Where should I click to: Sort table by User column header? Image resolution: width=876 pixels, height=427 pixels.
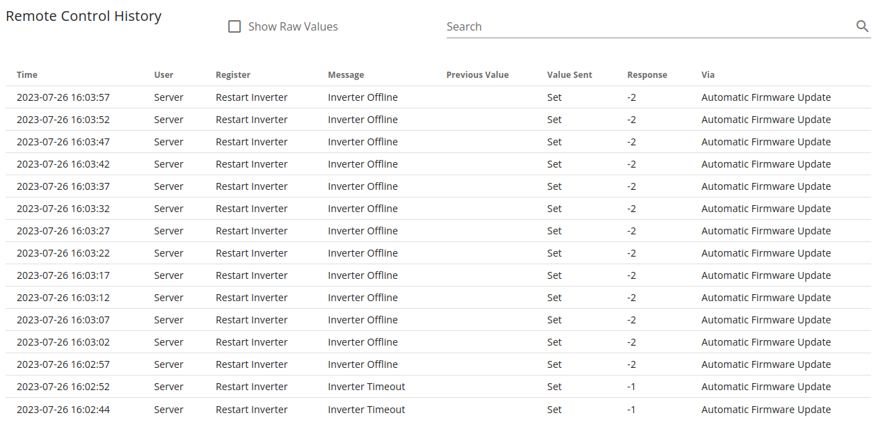coord(164,74)
